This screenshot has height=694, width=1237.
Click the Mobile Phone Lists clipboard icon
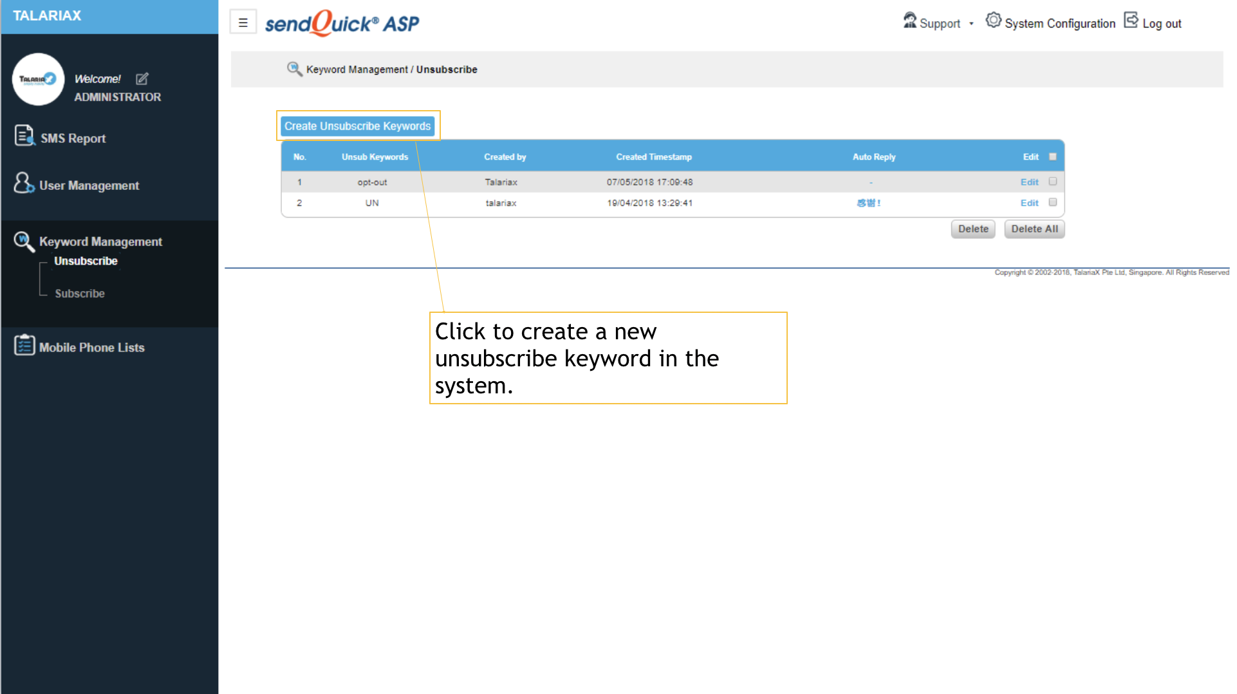click(24, 345)
